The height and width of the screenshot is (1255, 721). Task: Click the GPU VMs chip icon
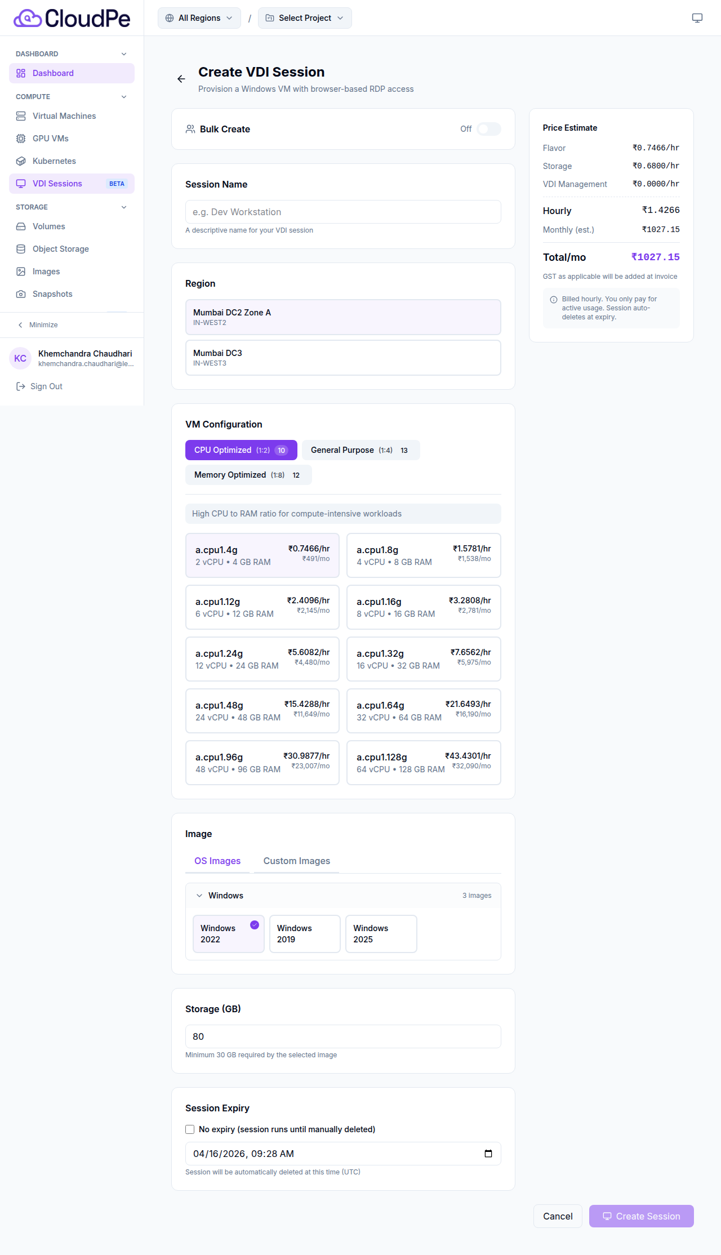click(x=21, y=139)
